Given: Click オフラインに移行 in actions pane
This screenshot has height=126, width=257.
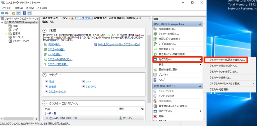Looking at the screenshot, I should pos(166,96).
